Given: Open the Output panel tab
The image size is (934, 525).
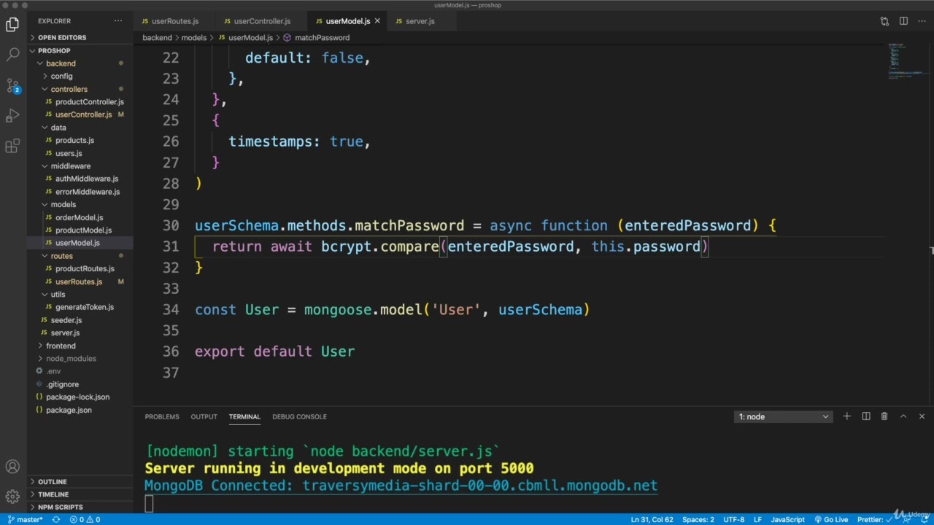Looking at the screenshot, I should pos(204,416).
